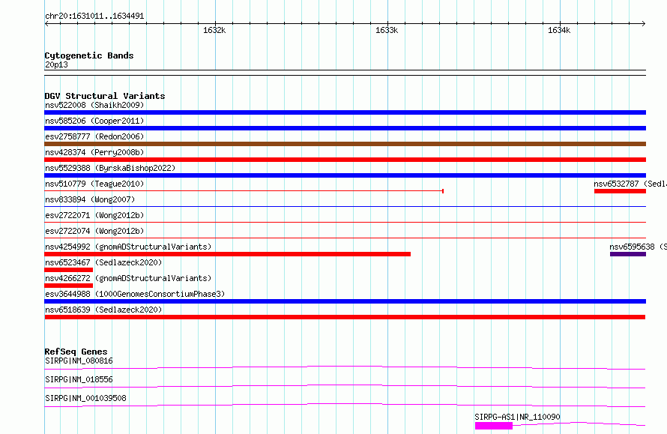Click the magenta SIRPG-AS1 exon block
This screenshot has width=667, height=434.
(x=494, y=426)
